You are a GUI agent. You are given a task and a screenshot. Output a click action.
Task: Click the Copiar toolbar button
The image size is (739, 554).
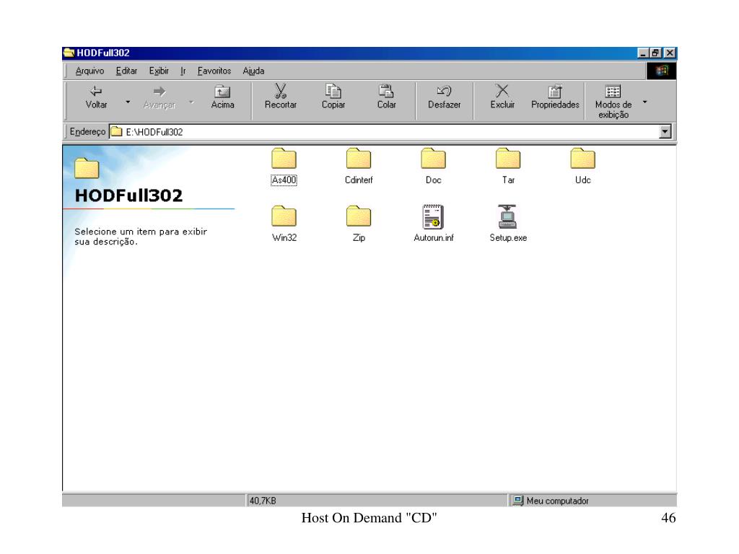pyautogui.click(x=333, y=97)
